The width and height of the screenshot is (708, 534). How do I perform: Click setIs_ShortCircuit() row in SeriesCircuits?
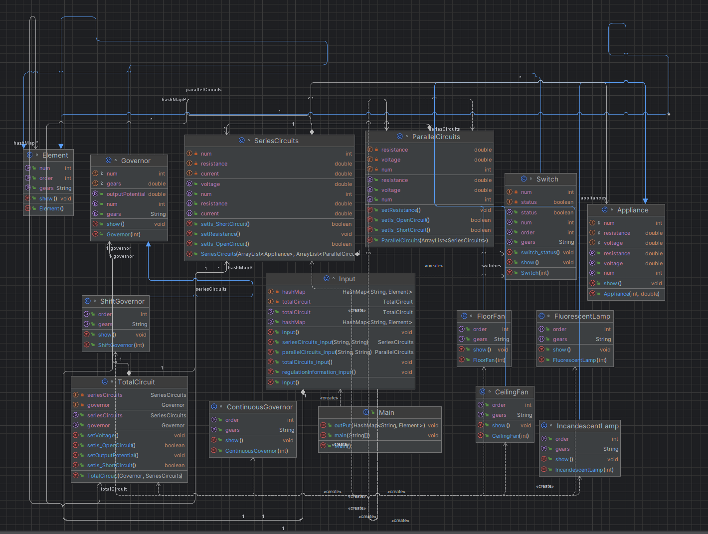pos(270,224)
